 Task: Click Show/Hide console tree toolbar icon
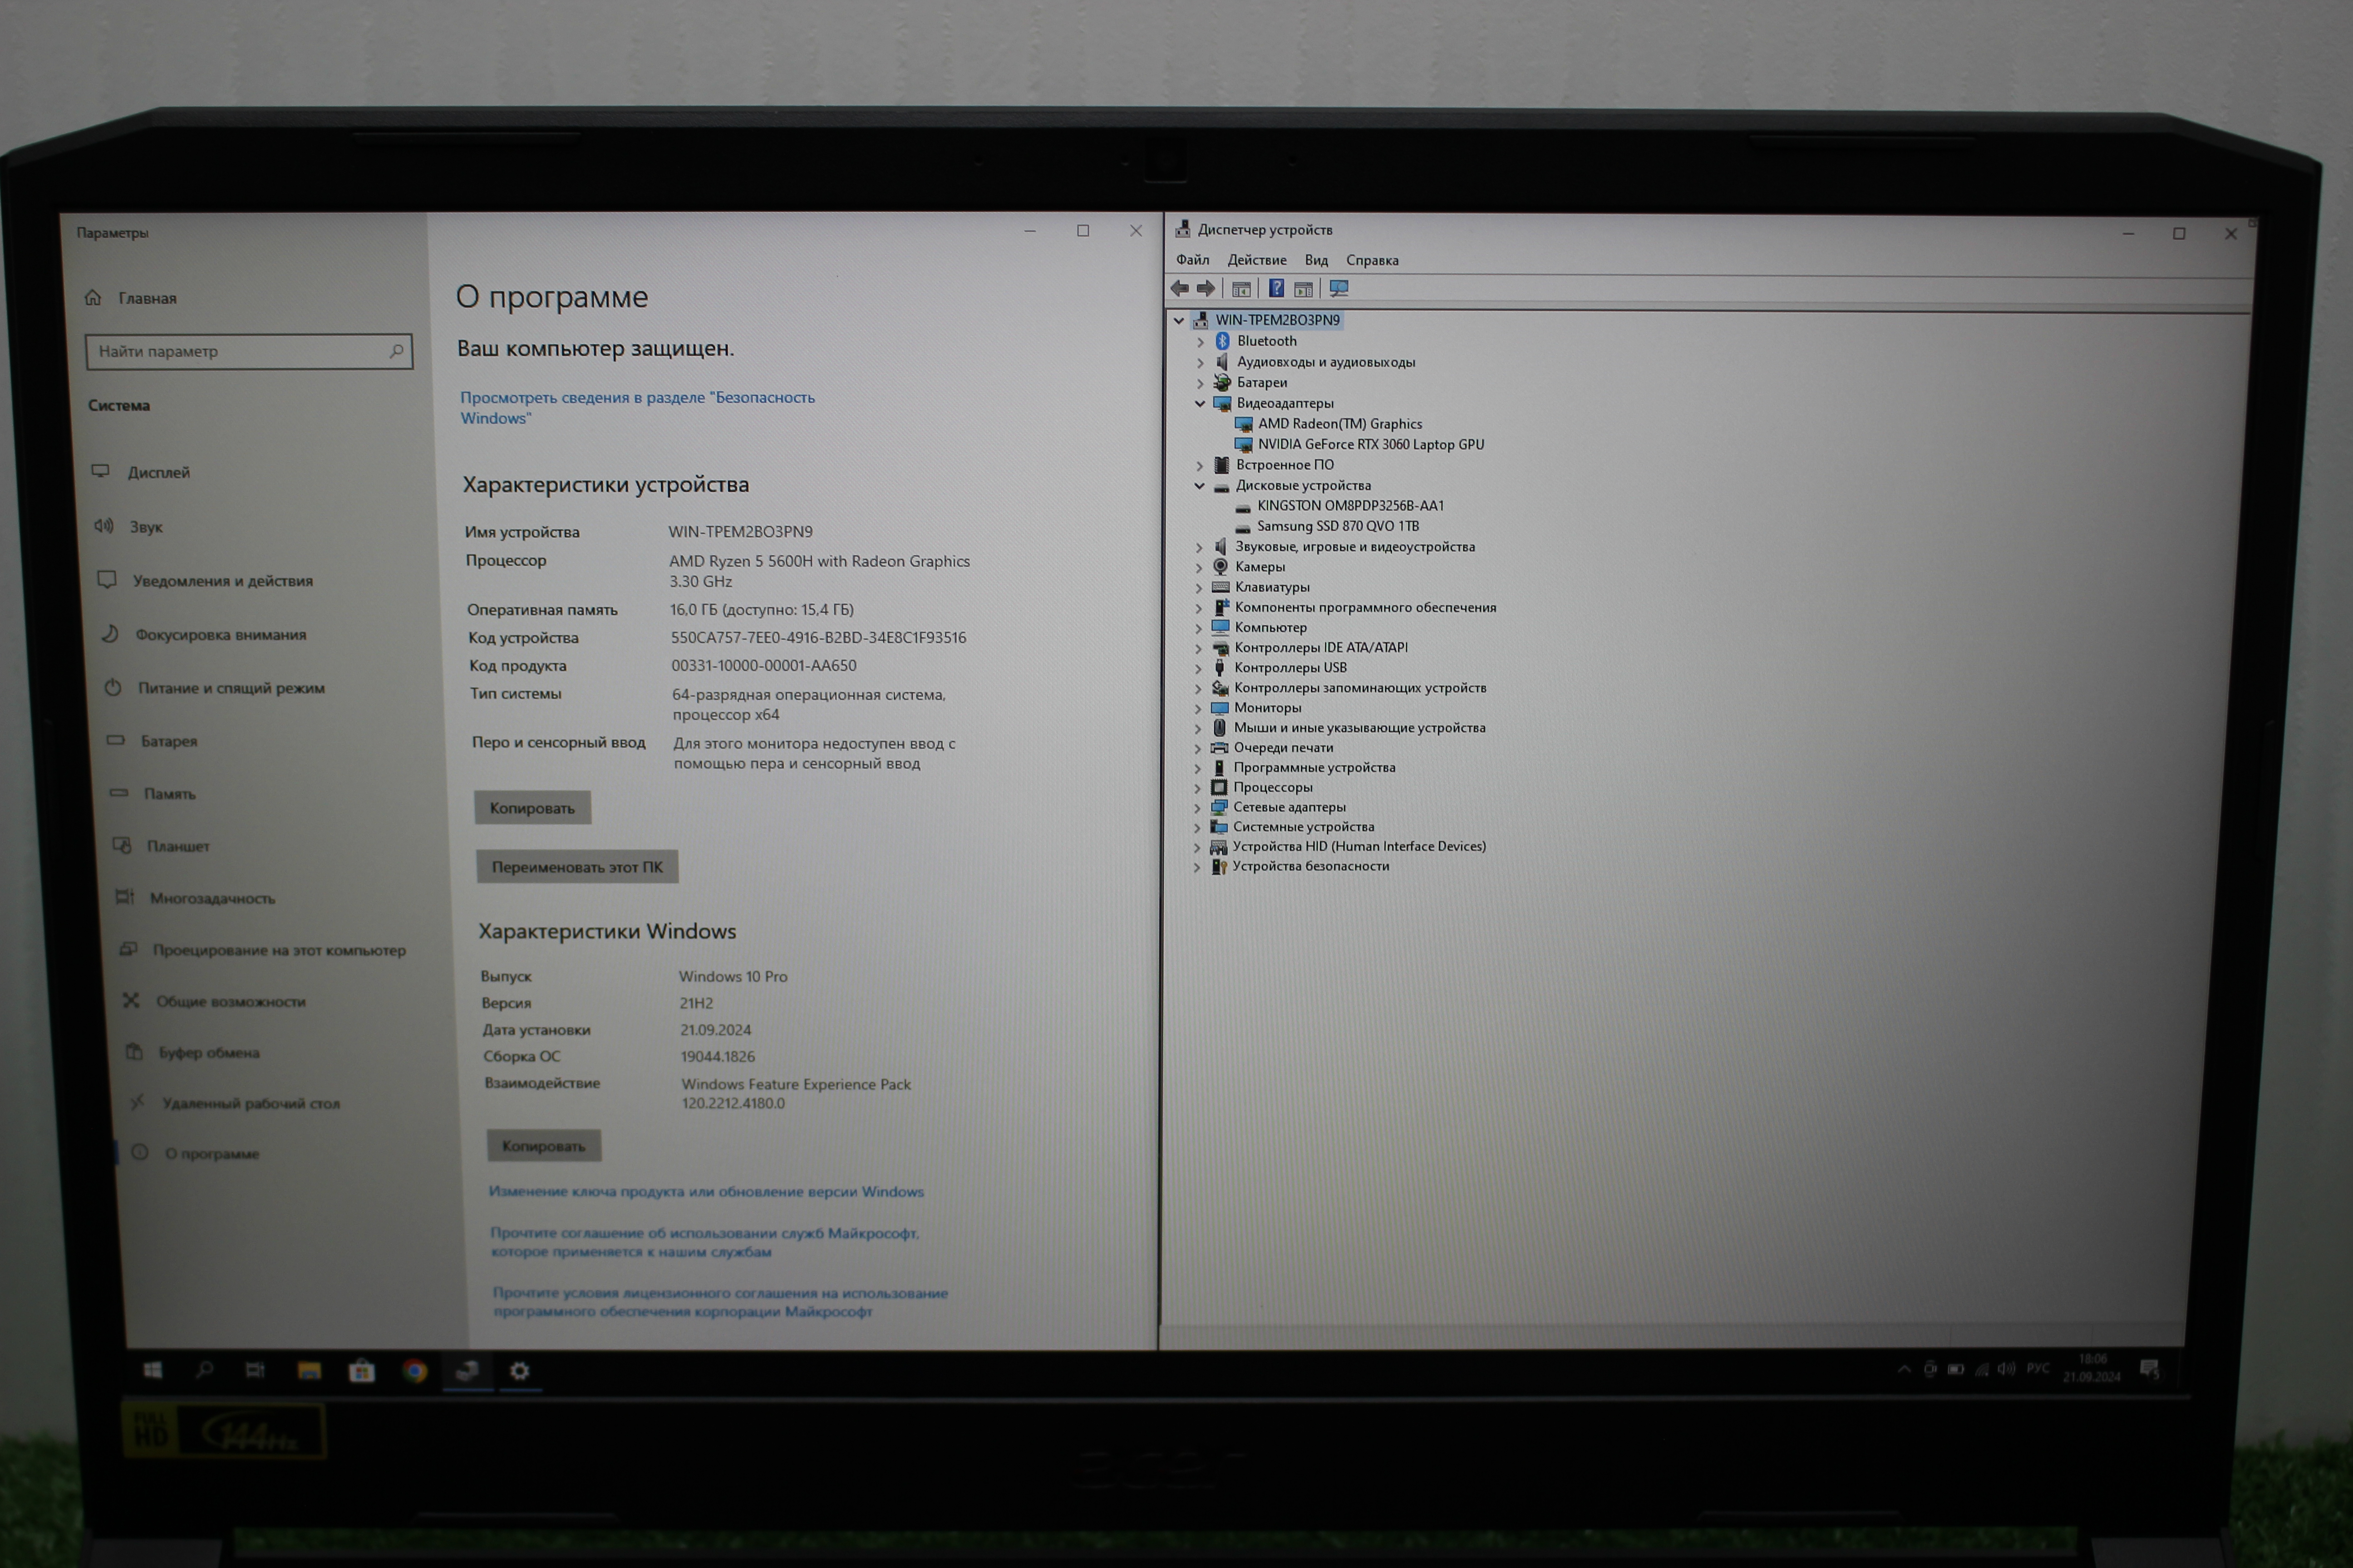click(1240, 289)
